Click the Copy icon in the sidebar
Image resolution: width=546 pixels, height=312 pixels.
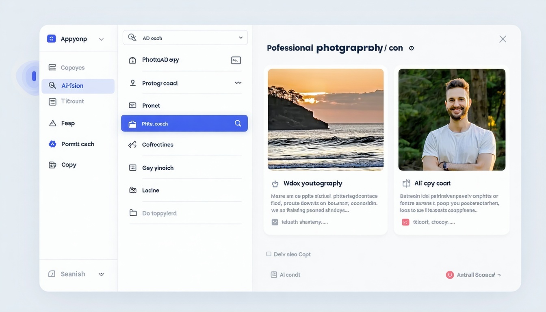[x=52, y=165]
